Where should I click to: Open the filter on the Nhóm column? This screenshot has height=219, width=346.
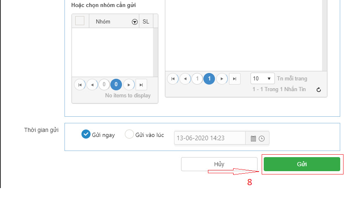coord(134,22)
